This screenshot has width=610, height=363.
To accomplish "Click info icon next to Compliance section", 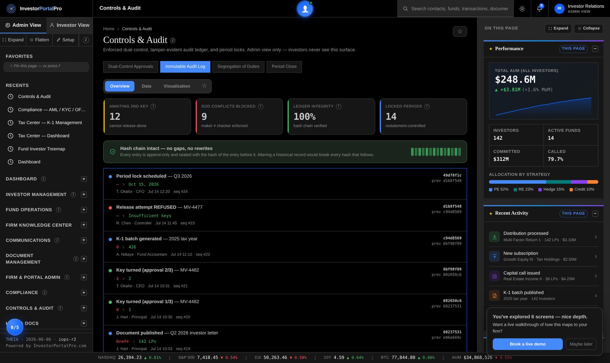I will point(45,293).
